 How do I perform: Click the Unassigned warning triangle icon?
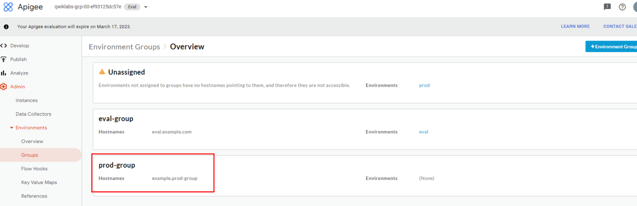[102, 72]
